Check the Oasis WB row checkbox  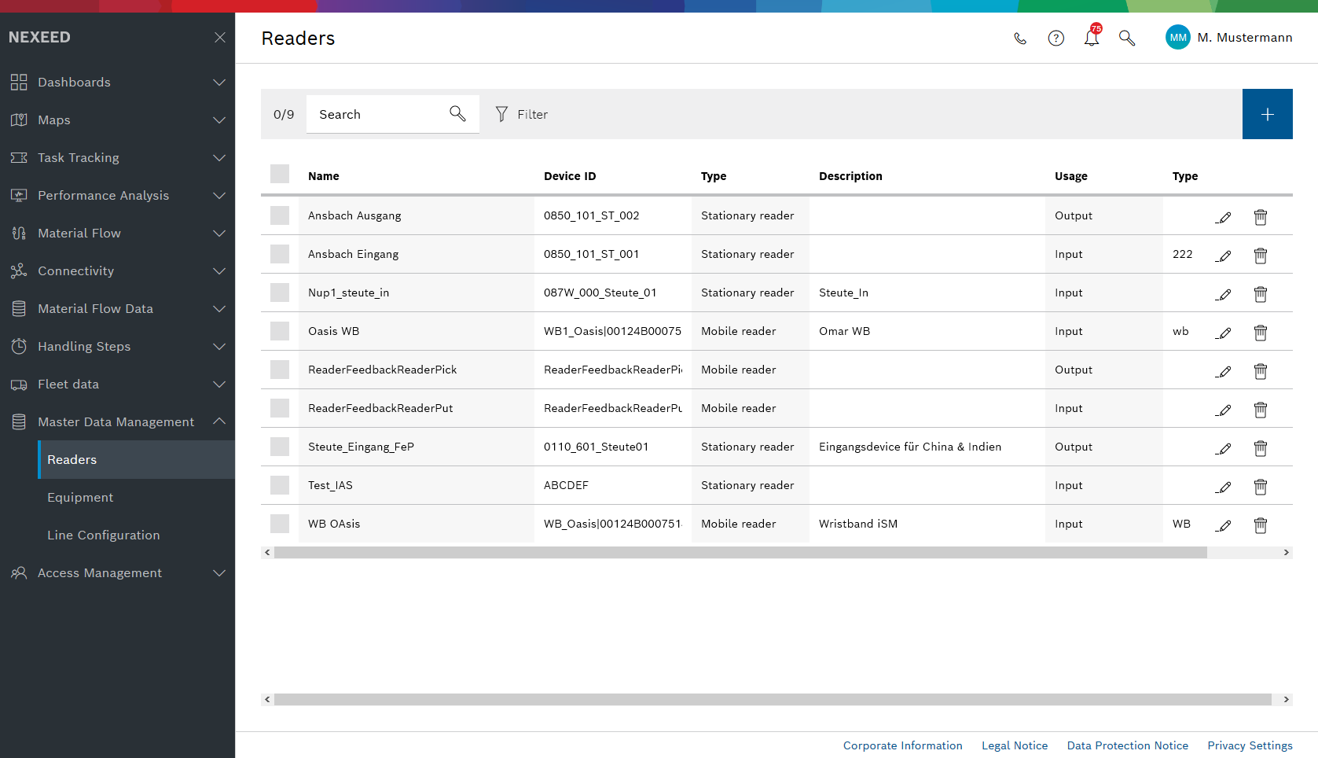[280, 331]
